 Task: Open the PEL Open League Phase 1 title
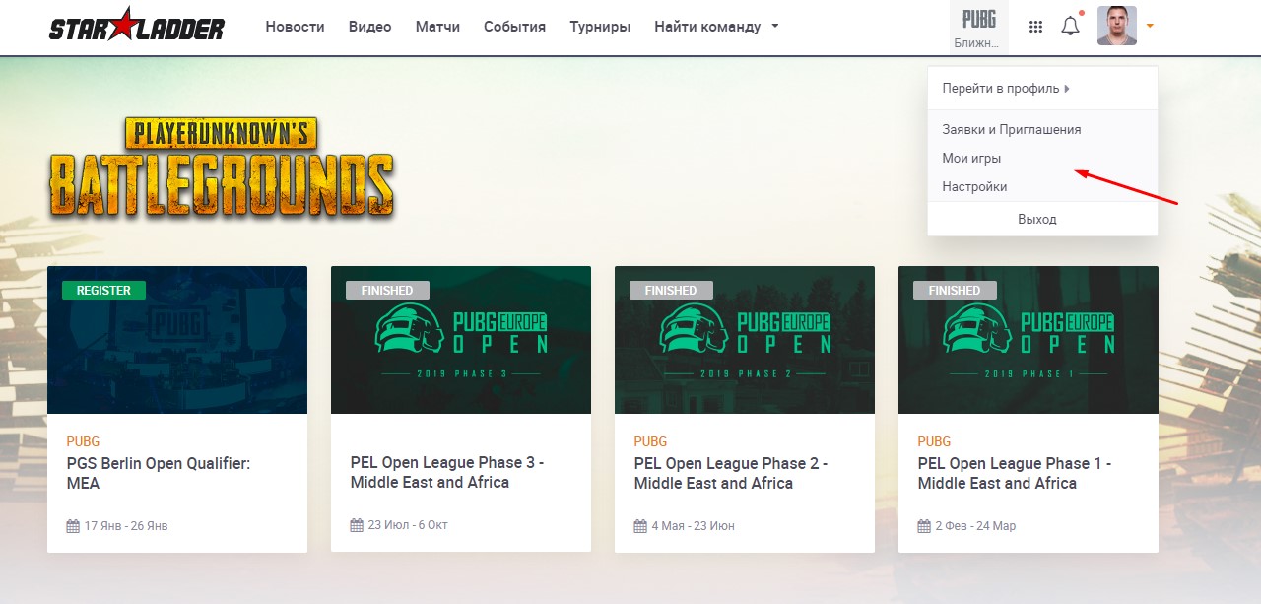pyautogui.click(x=1014, y=473)
